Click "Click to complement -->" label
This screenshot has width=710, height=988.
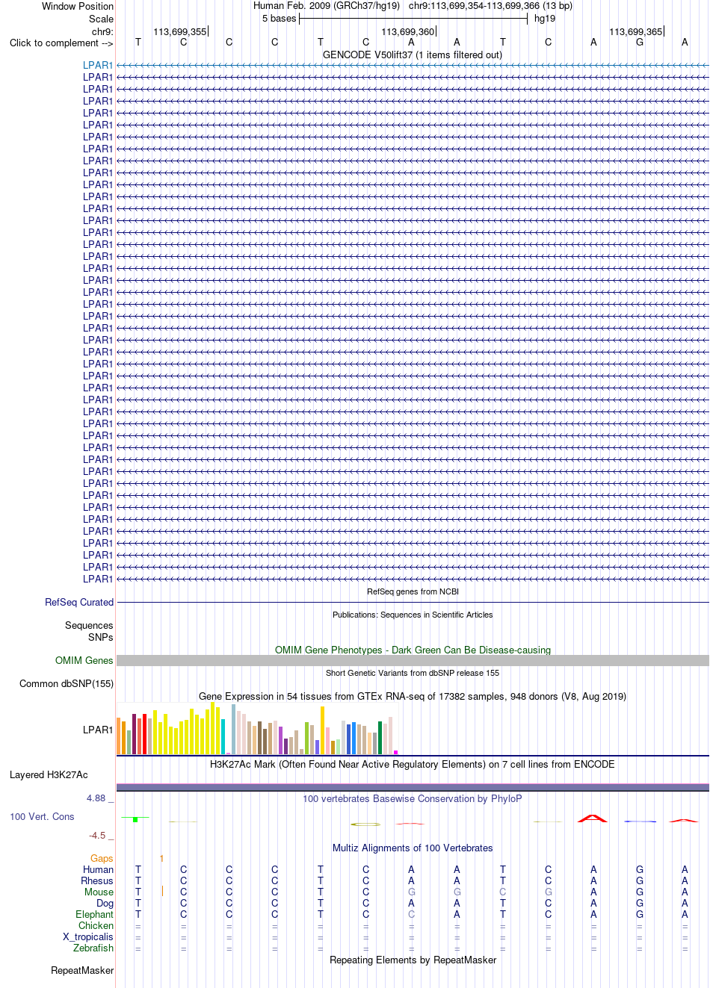point(61,43)
